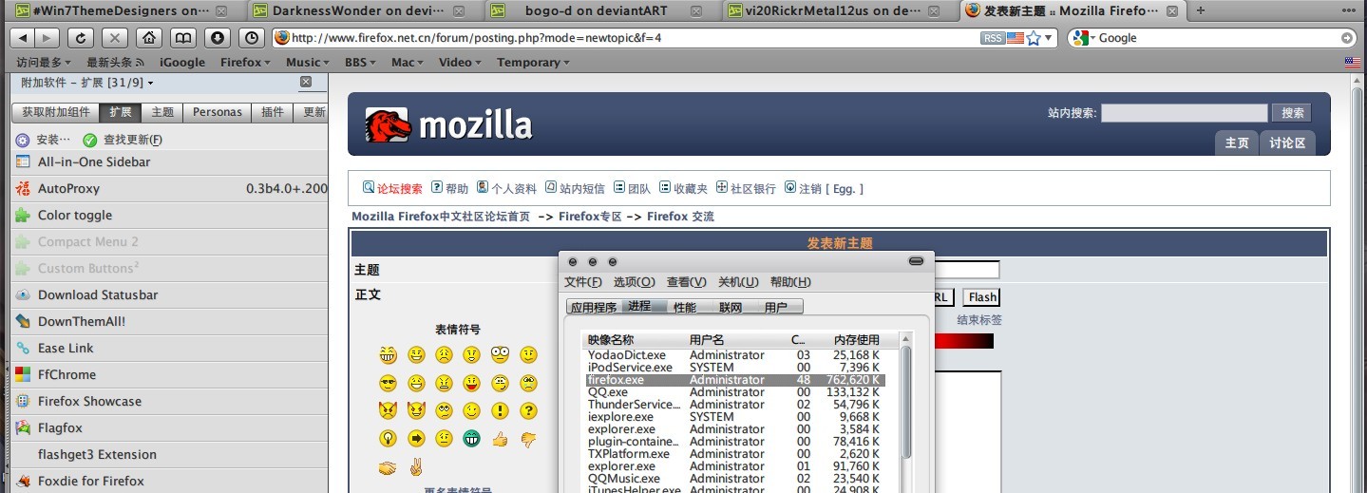Image resolution: width=1367 pixels, height=493 pixels.
Task: Click the RSS feed badge in address bar
Action: coord(992,38)
